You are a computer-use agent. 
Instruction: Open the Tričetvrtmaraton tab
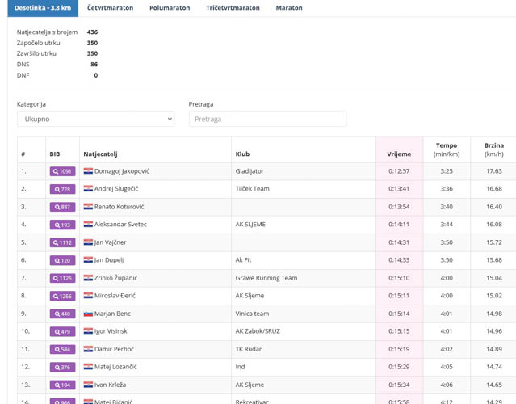233,8
